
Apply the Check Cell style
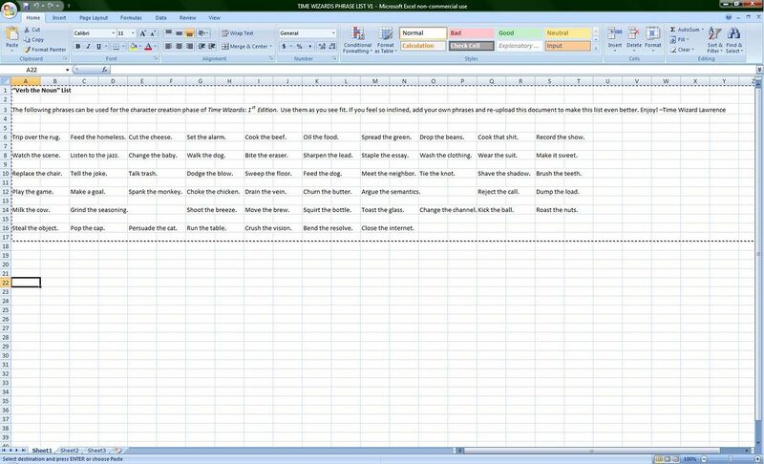(x=471, y=46)
